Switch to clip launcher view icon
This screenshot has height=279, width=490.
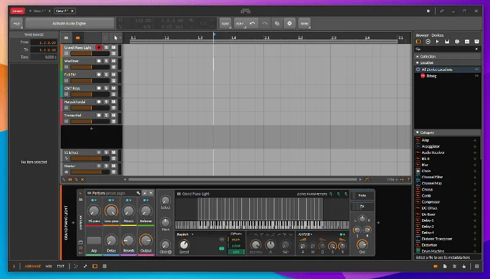[x=67, y=38]
